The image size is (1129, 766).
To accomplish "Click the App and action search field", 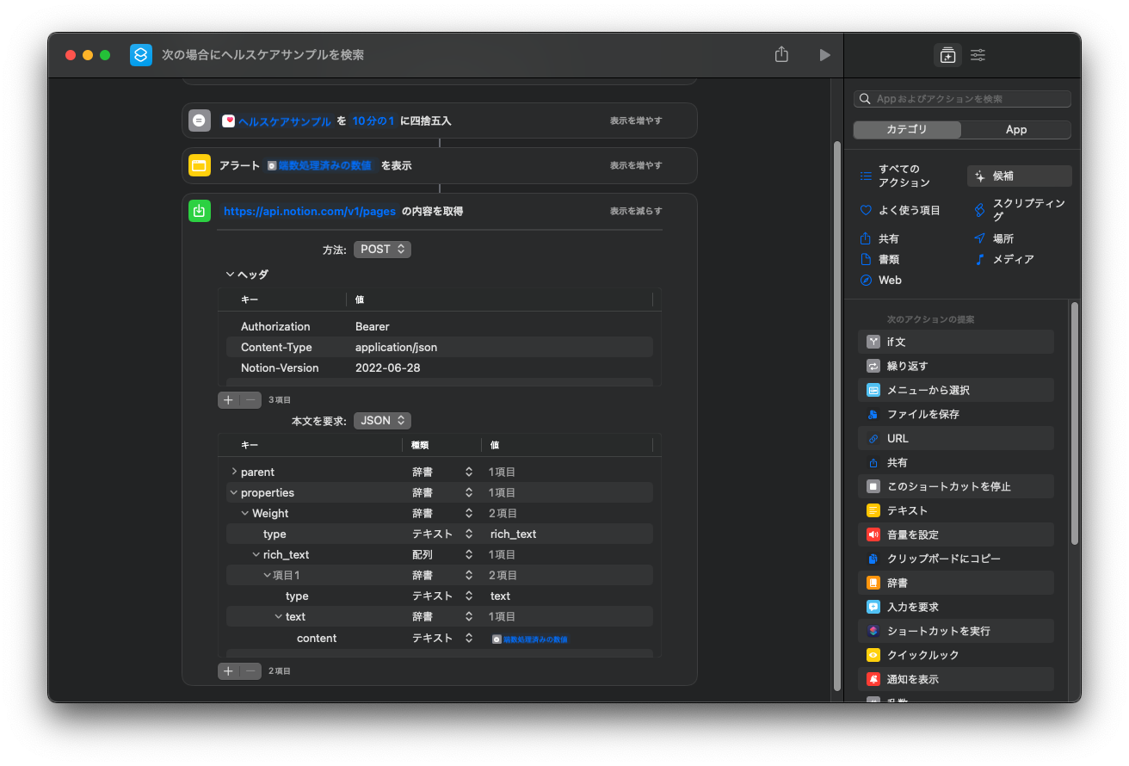I will pos(962,99).
